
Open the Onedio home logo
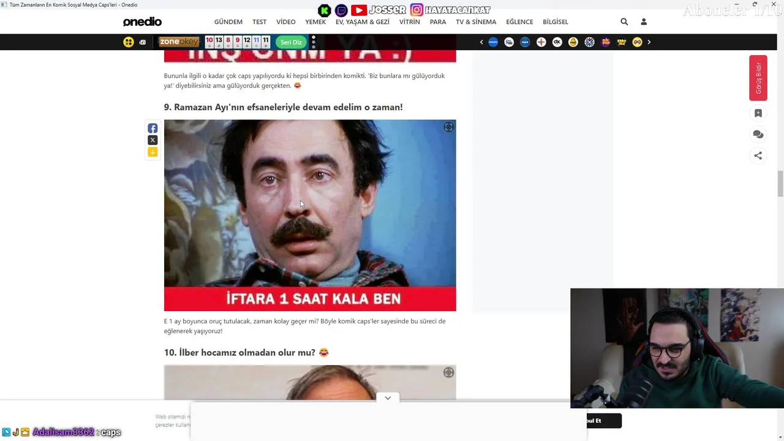pos(142,22)
